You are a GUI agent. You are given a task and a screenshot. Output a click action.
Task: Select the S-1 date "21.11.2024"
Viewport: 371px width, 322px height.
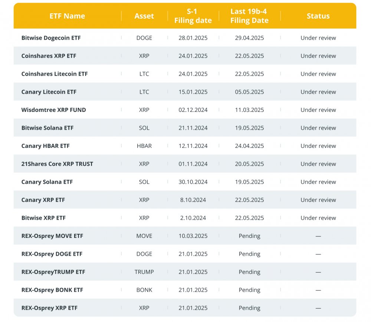point(193,128)
